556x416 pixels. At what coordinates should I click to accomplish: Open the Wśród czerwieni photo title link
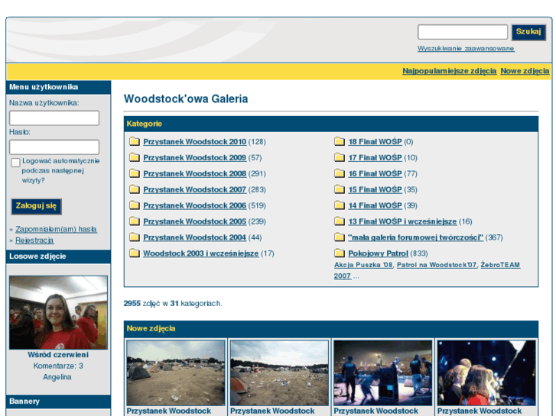[58, 355]
